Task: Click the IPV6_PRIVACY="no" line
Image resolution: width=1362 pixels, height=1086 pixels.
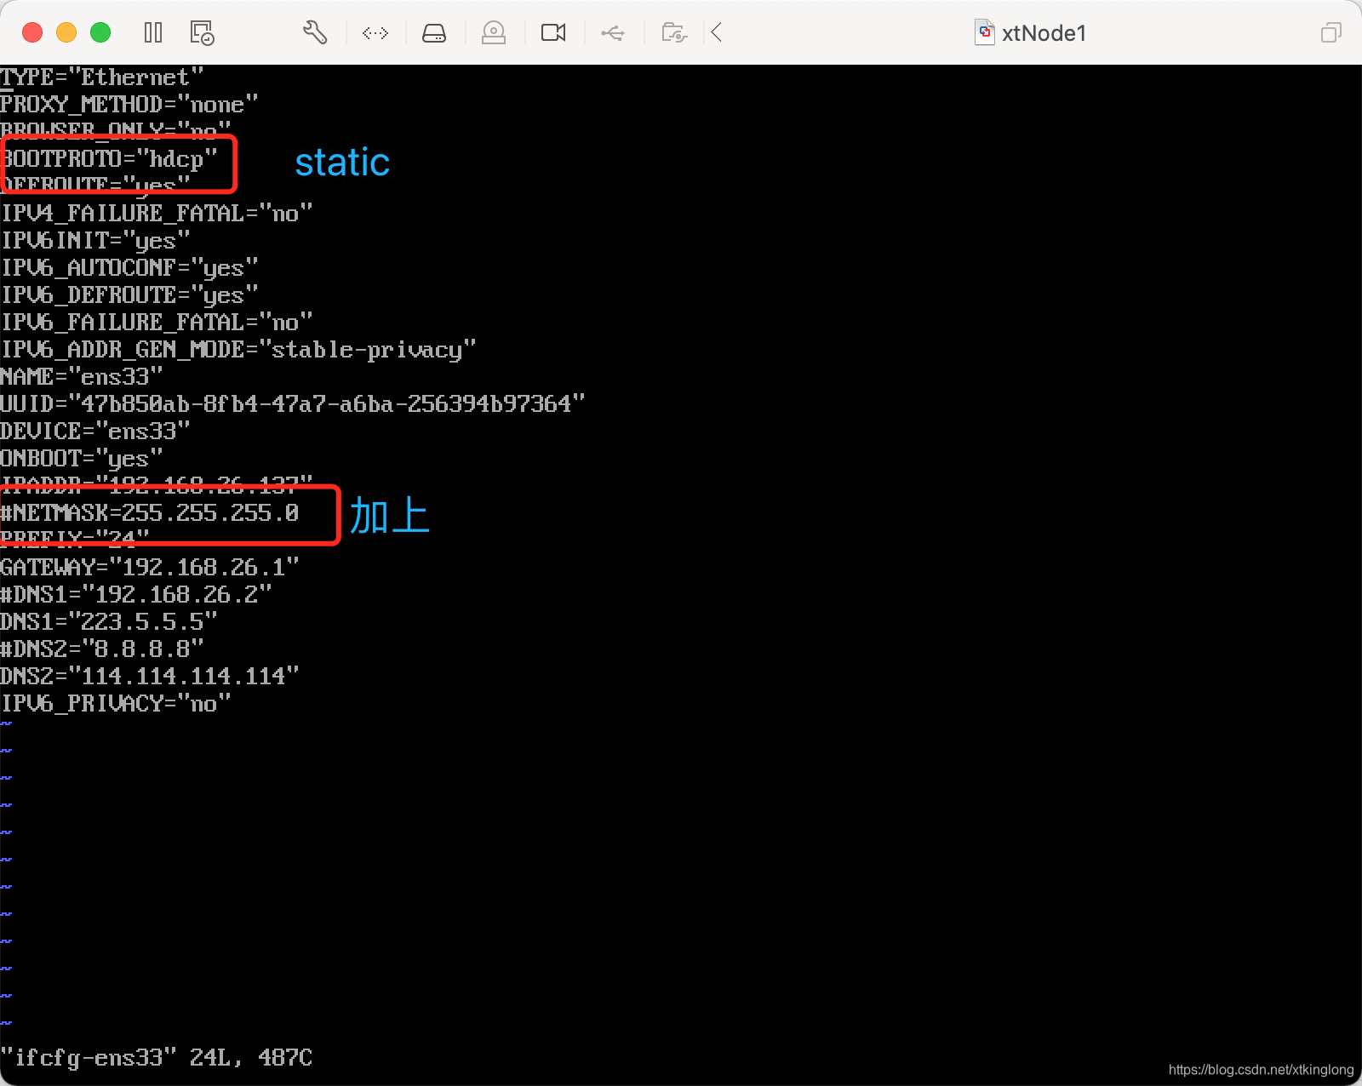Action: point(116,704)
